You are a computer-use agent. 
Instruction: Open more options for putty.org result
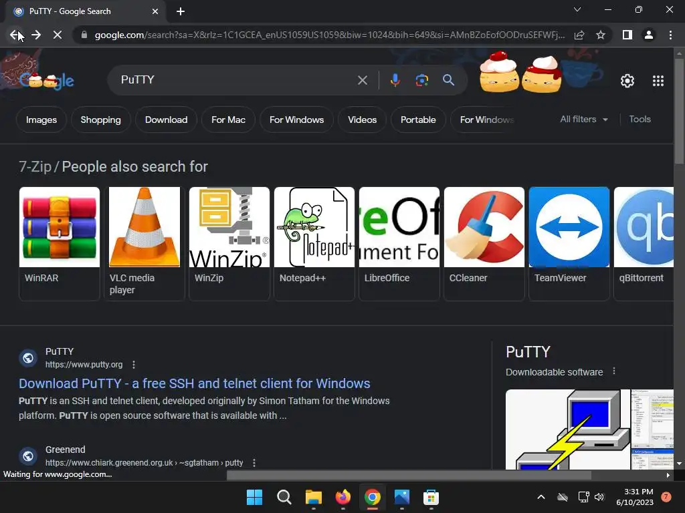tap(134, 365)
